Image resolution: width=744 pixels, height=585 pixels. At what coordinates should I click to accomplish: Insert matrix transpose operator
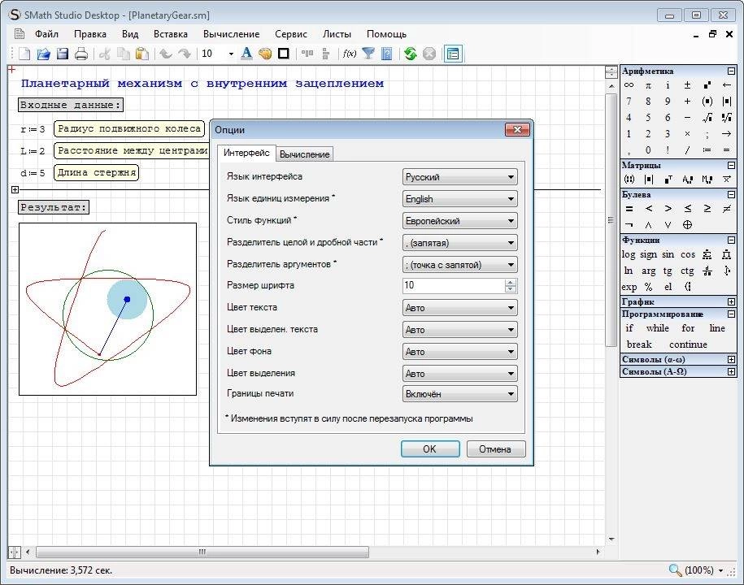tap(668, 180)
